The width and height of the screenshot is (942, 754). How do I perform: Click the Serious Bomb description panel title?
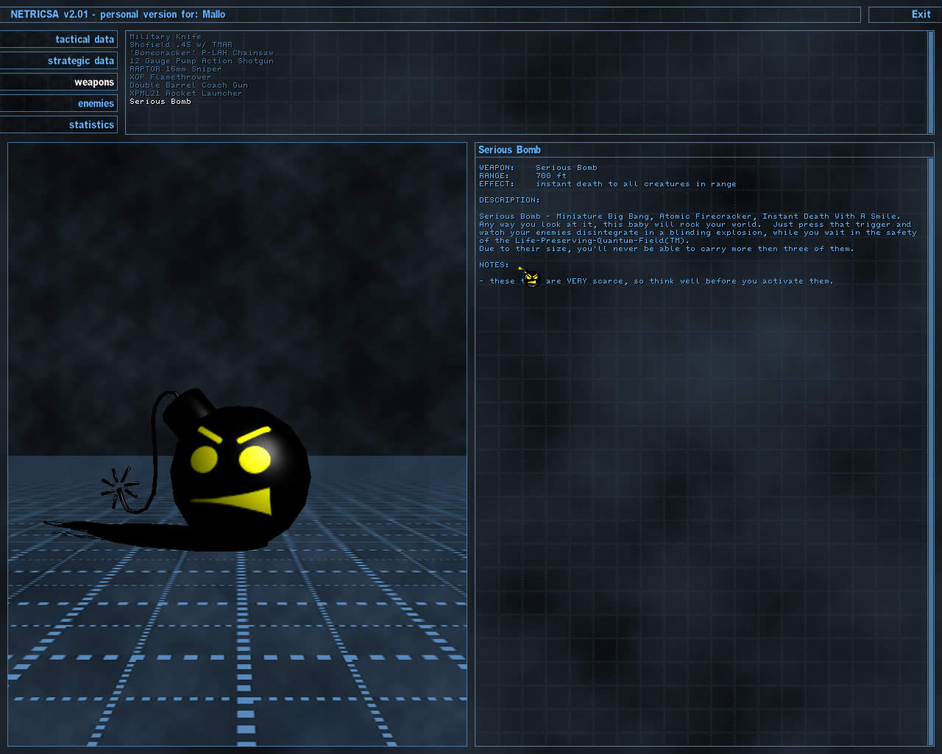509,150
